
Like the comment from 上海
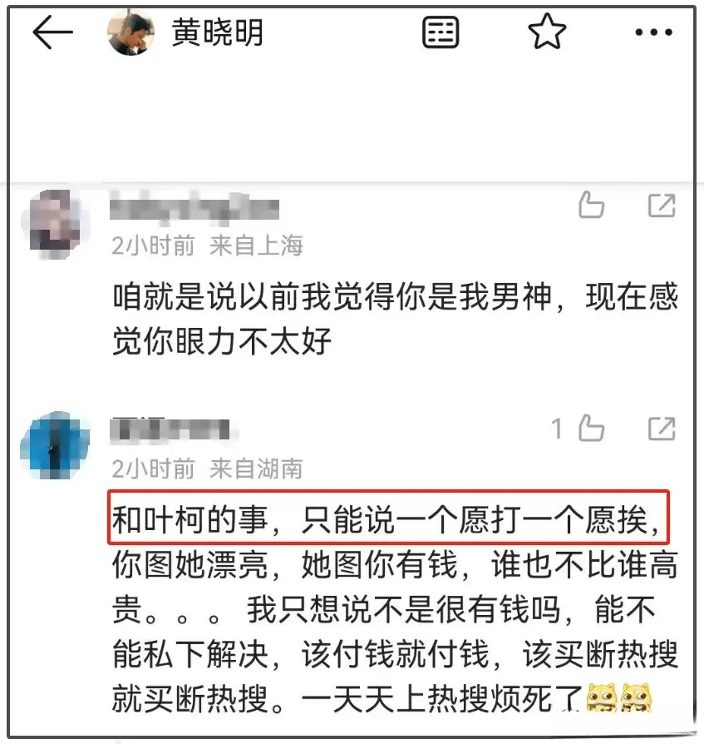click(591, 205)
